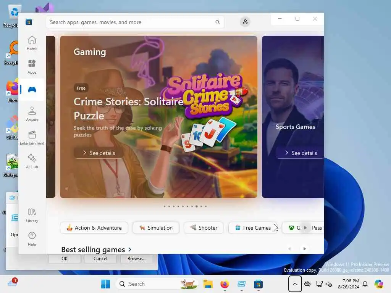
Task: Click the Microsoft Store logo icon
Action: (x=29, y=22)
